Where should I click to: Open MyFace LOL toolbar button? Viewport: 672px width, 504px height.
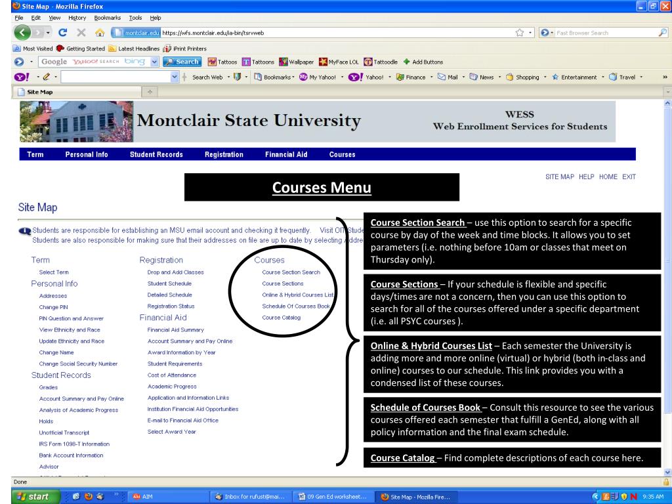tap(339, 62)
